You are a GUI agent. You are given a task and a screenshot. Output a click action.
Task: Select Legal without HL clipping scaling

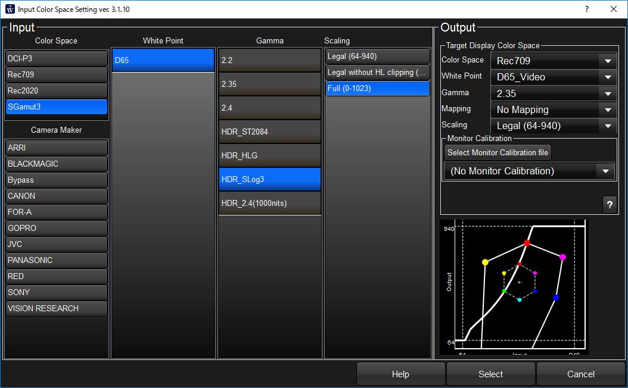coord(377,73)
